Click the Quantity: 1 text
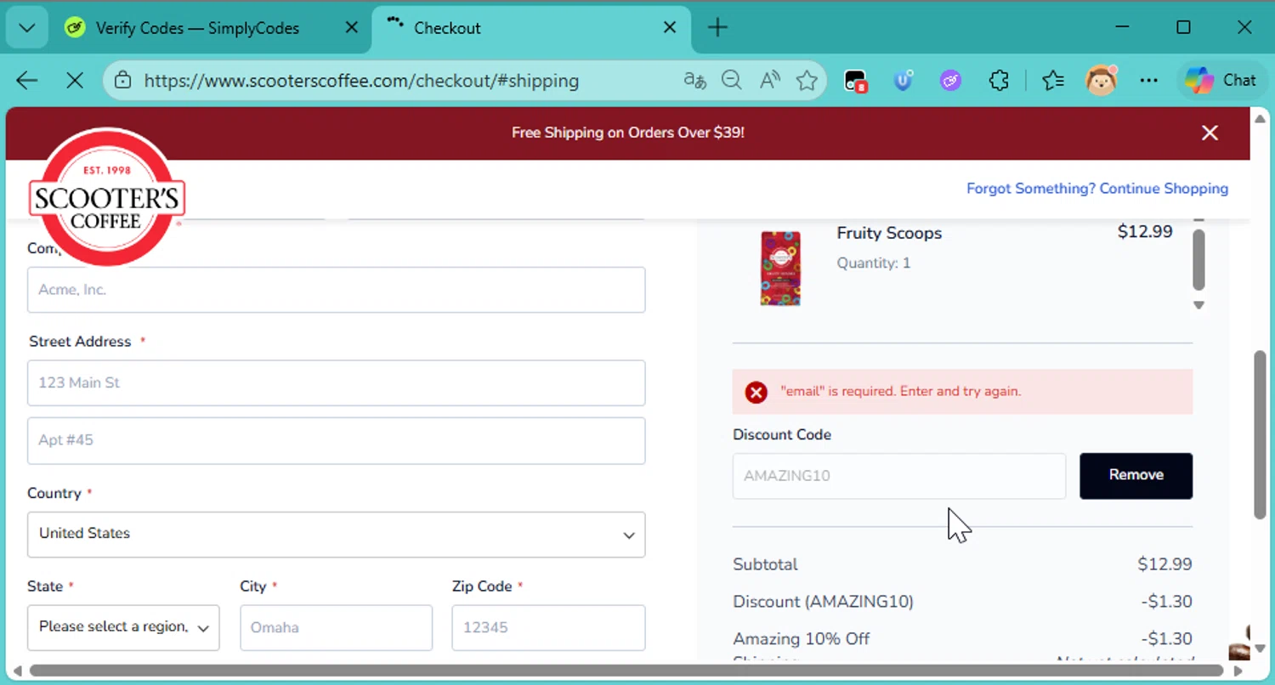1275x685 pixels. click(x=873, y=263)
